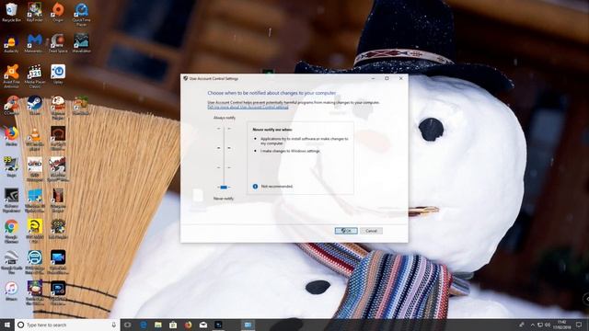This screenshot has height=331, width=589.
Task: Open the Steam desktop shortcut
Action: tap(35, 105)
